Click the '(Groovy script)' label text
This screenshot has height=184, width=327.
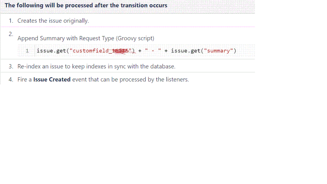[135, 38]
